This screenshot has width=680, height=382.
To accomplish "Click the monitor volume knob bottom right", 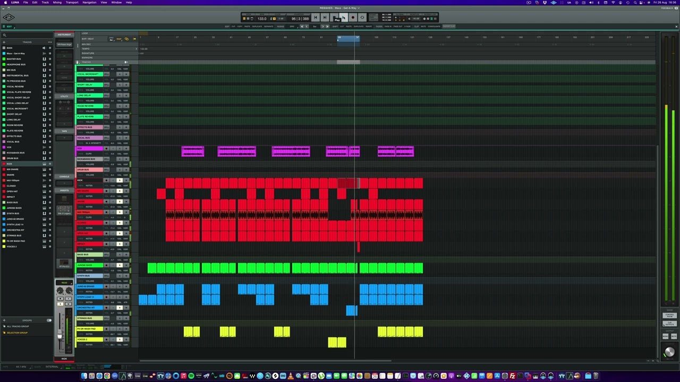I will (669, 352).
